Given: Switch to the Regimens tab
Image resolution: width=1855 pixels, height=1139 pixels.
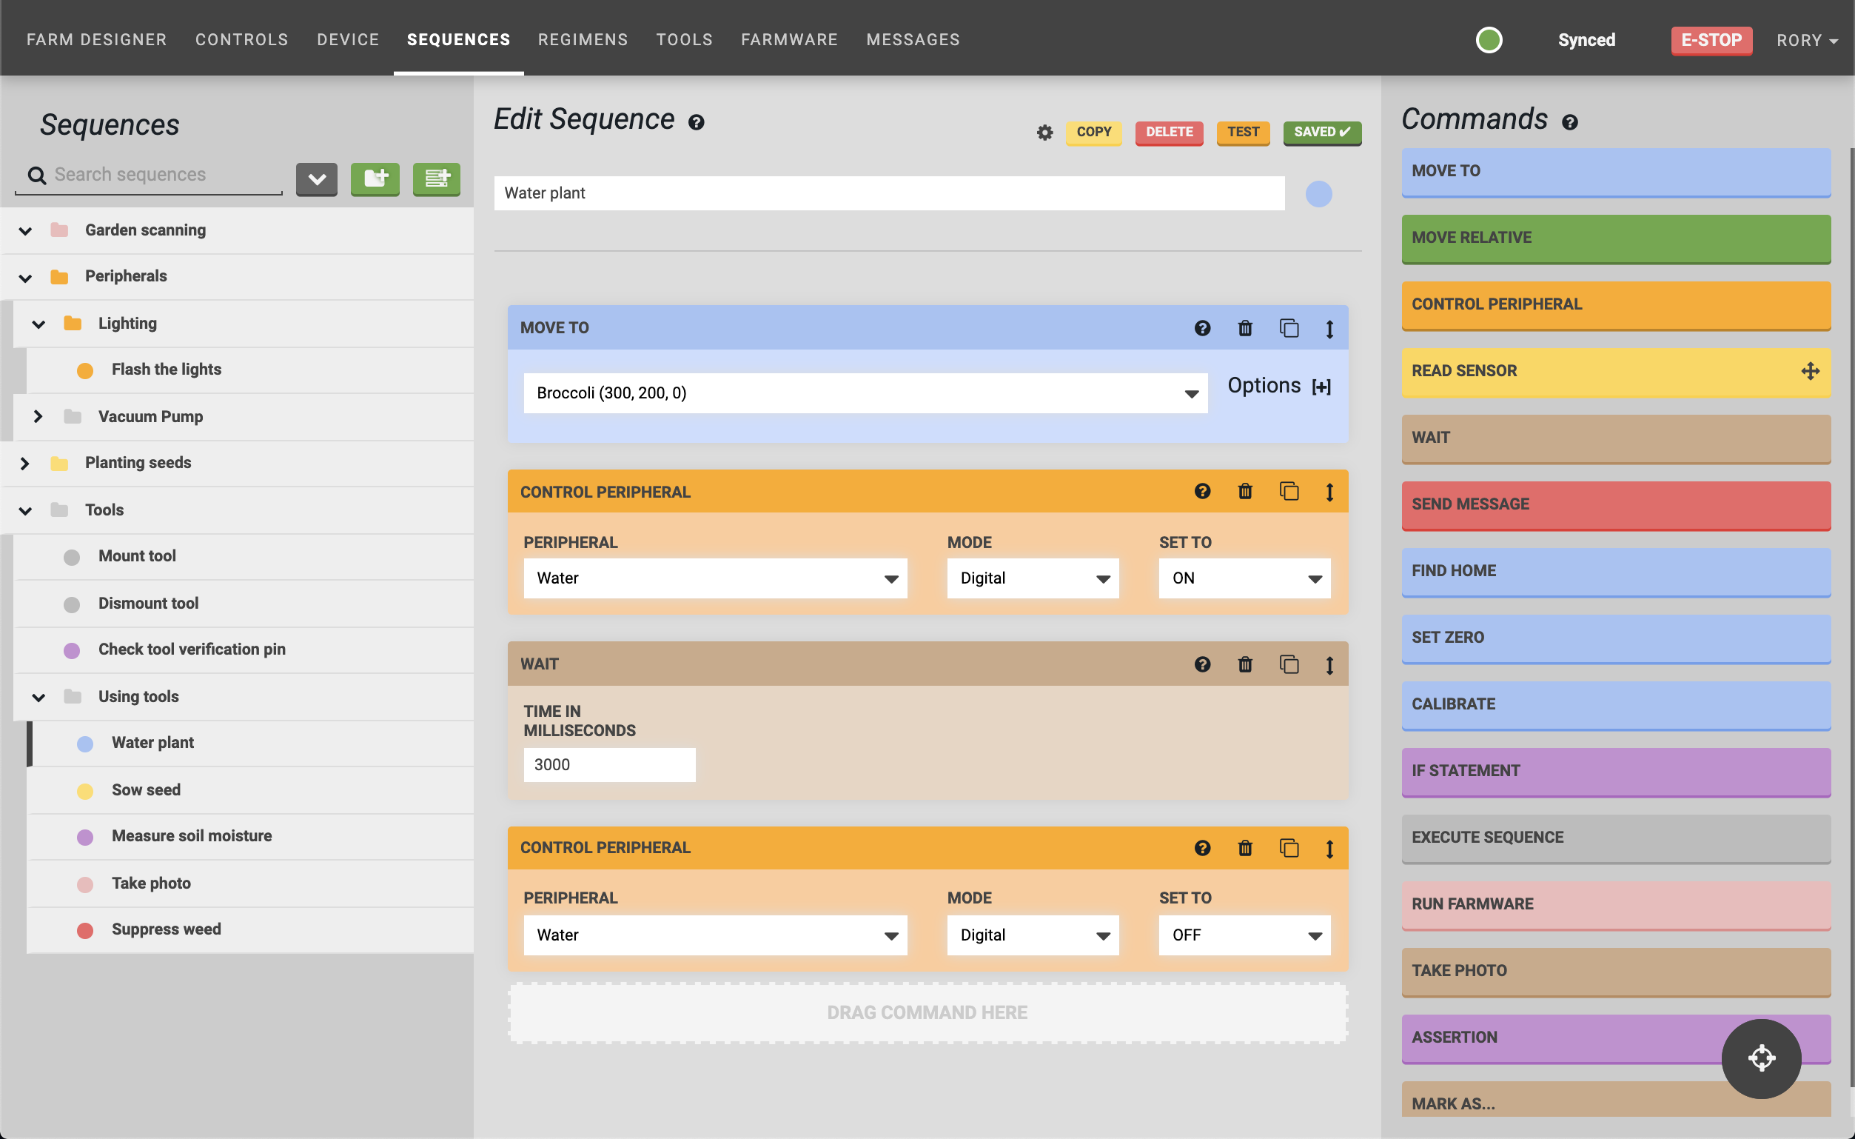Looking at the screenshot, I should (583, 40).
